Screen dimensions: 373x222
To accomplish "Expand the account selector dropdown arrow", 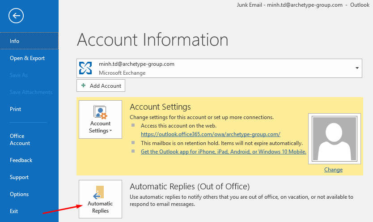I will point(357,68).
